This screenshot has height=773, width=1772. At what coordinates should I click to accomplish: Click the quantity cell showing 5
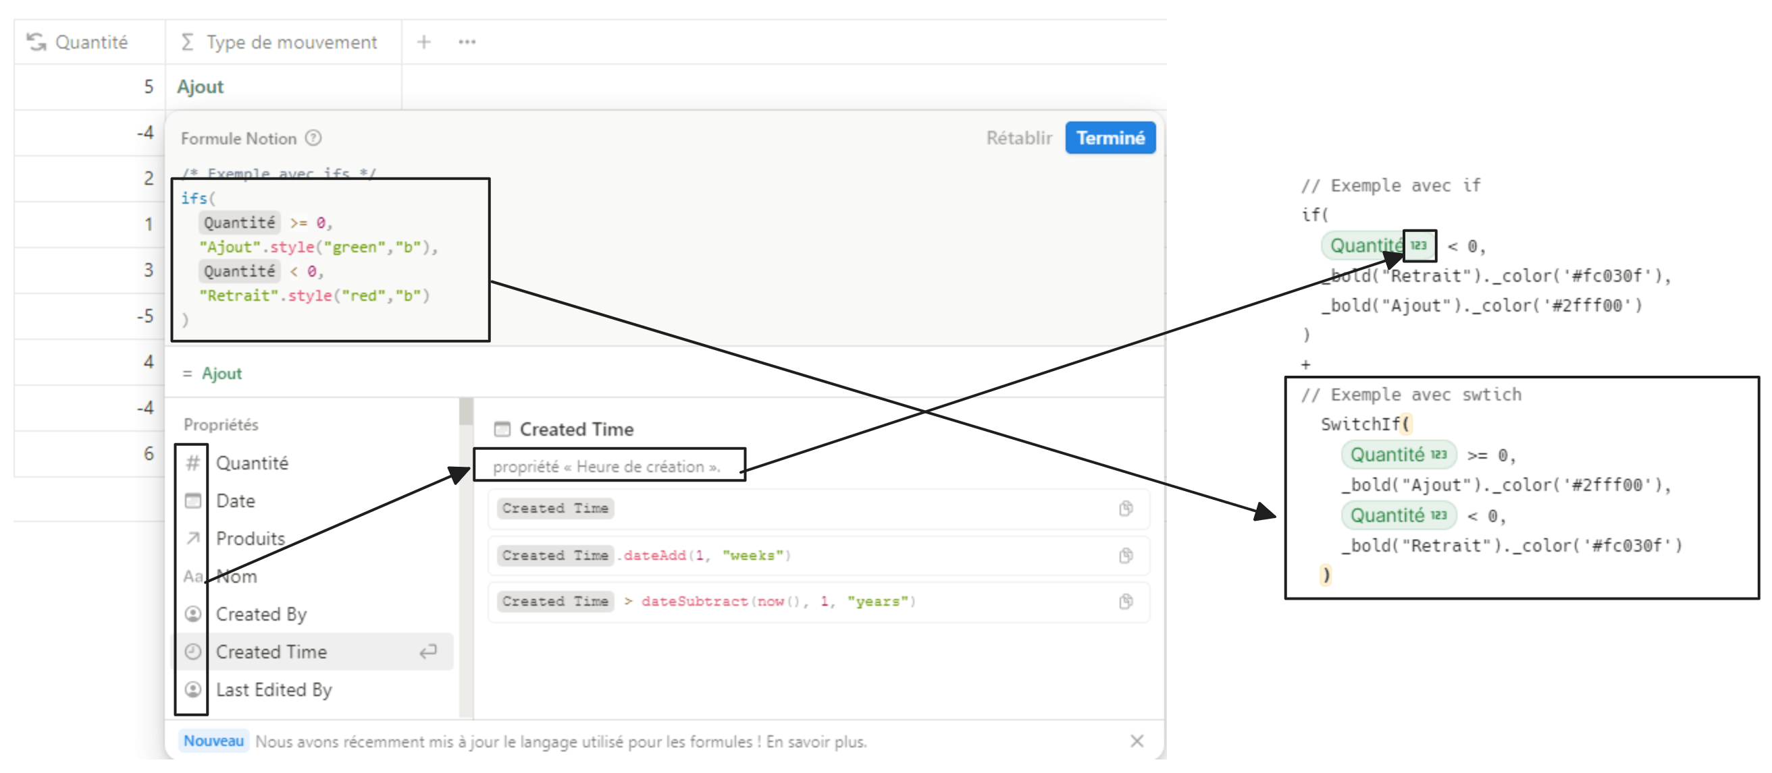point(89,86)
